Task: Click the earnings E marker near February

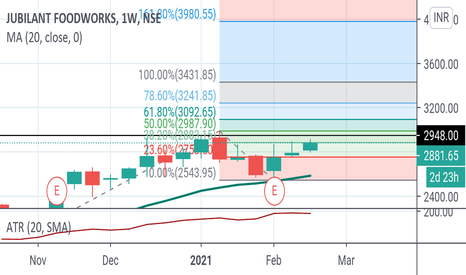Action: [274, 190]
